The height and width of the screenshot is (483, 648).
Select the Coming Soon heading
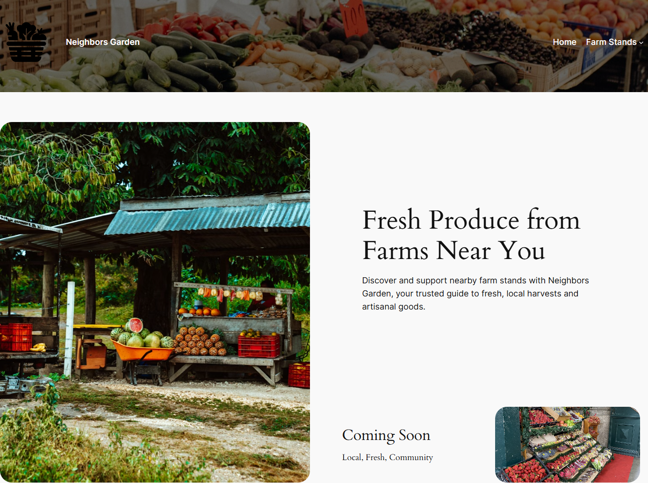pos(386,435)
